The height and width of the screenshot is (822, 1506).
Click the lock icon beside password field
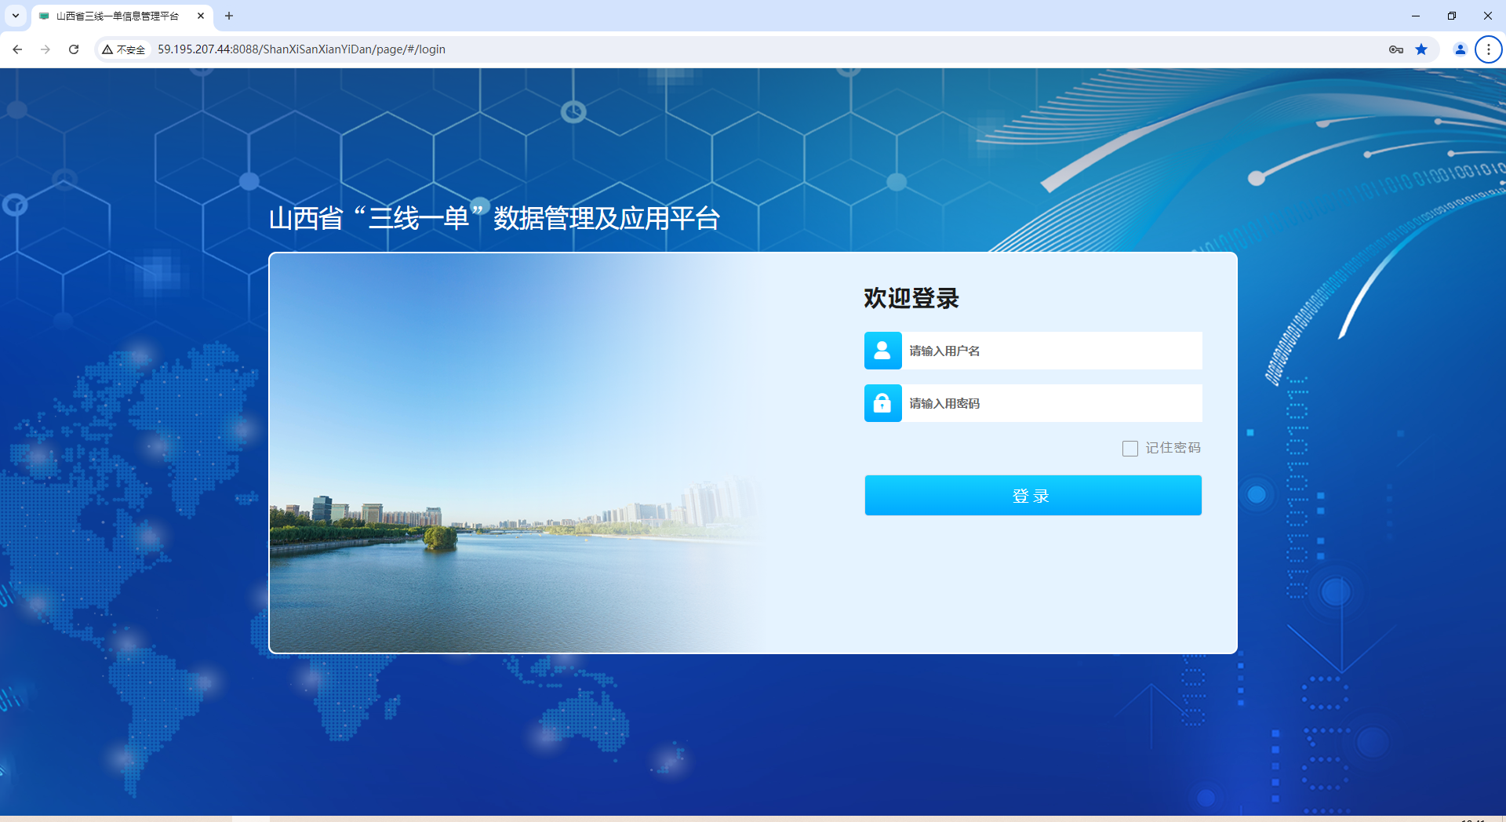[882, 403]
